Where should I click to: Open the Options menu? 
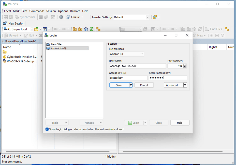[63, 11]
